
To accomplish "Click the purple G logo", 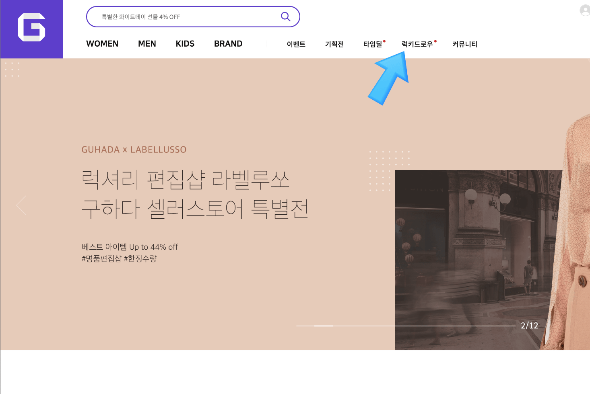I will (x=31, y=29).
